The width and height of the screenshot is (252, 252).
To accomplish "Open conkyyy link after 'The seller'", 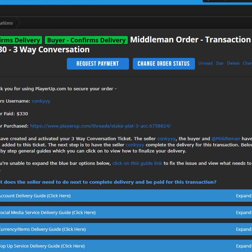I will click(166, 138).
